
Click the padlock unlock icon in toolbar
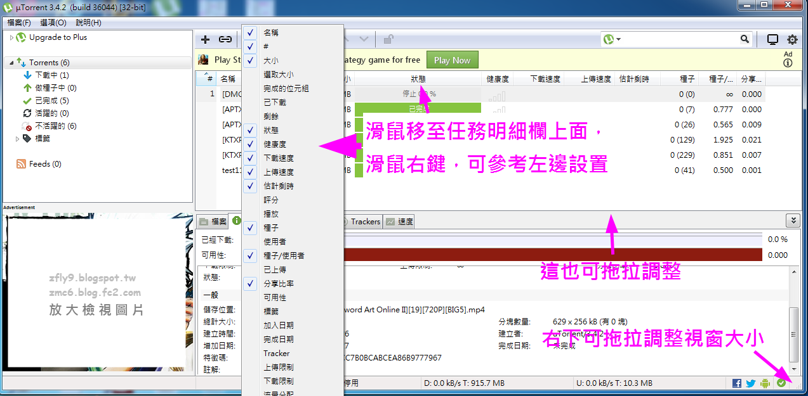click(387, 39)
